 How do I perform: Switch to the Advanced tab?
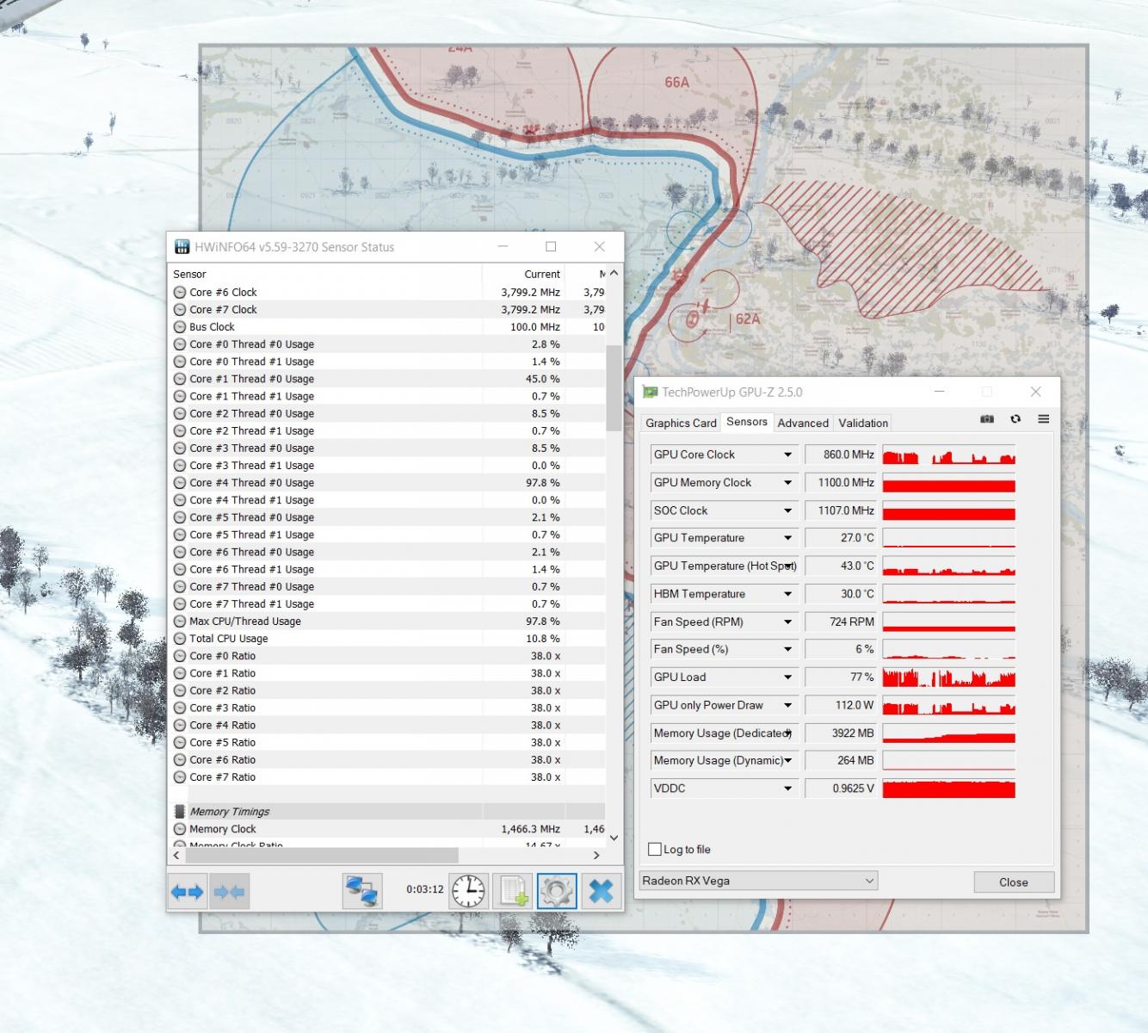(x=802, y=423)
